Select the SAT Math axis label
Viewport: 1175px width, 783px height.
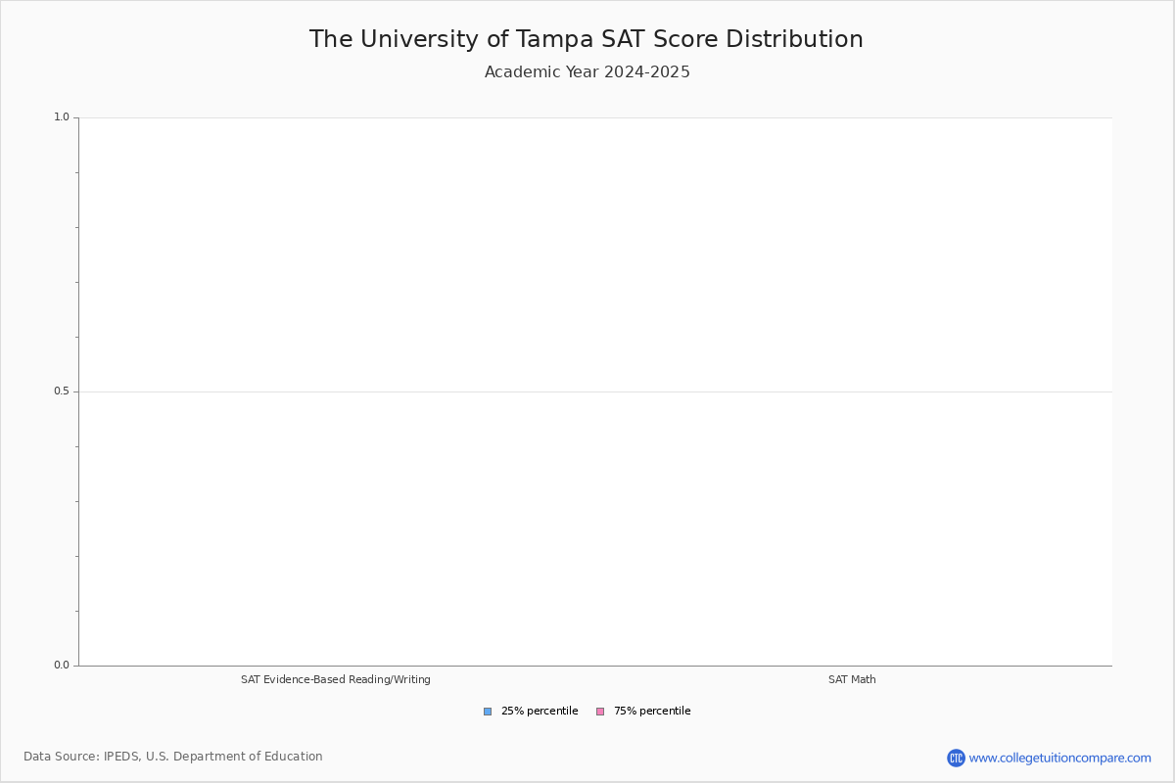coord(852,679)
